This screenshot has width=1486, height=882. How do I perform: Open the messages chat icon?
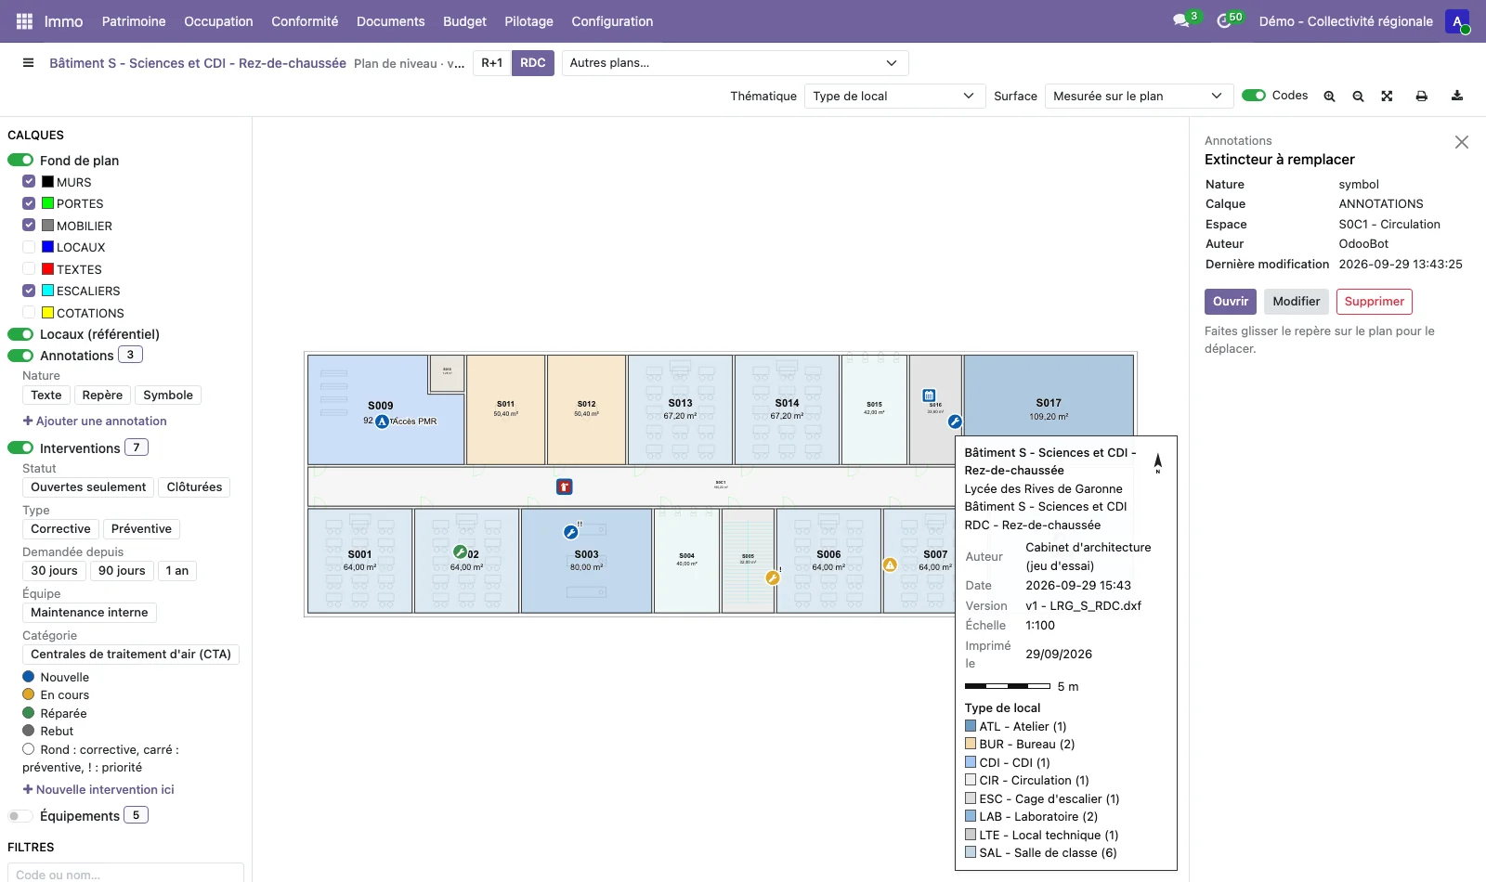1181,20
